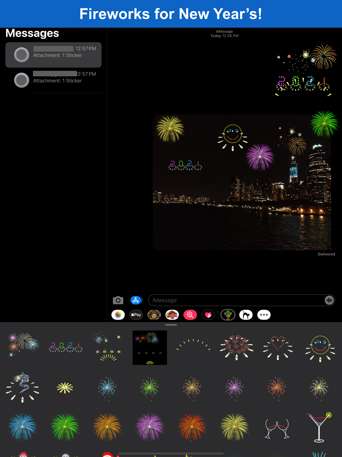Image resolution: width=342 pixels, height=457 pixels.
Task: Select the small blue firework sticker
Action: pyautogui.click(x=107, y=388)
